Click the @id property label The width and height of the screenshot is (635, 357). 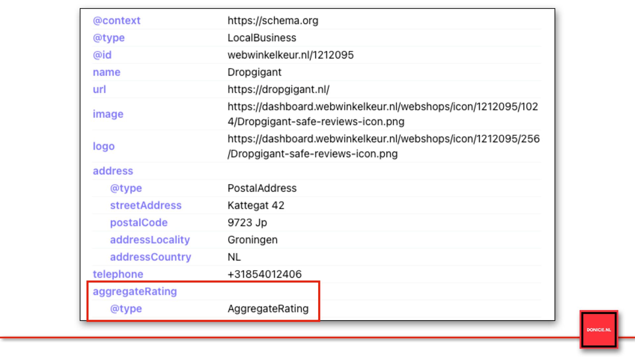[x=102, y=55]
